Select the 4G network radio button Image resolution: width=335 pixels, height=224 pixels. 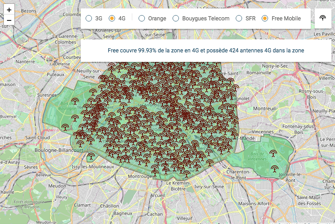click(112, 18)
